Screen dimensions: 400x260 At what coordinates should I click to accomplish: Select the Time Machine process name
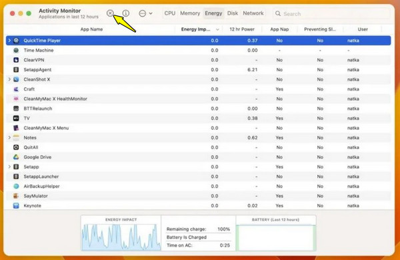pyautogui.click(x=39, y=51)
